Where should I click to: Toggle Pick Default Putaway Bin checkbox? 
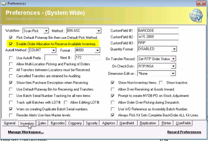click(x=11, y=38)
